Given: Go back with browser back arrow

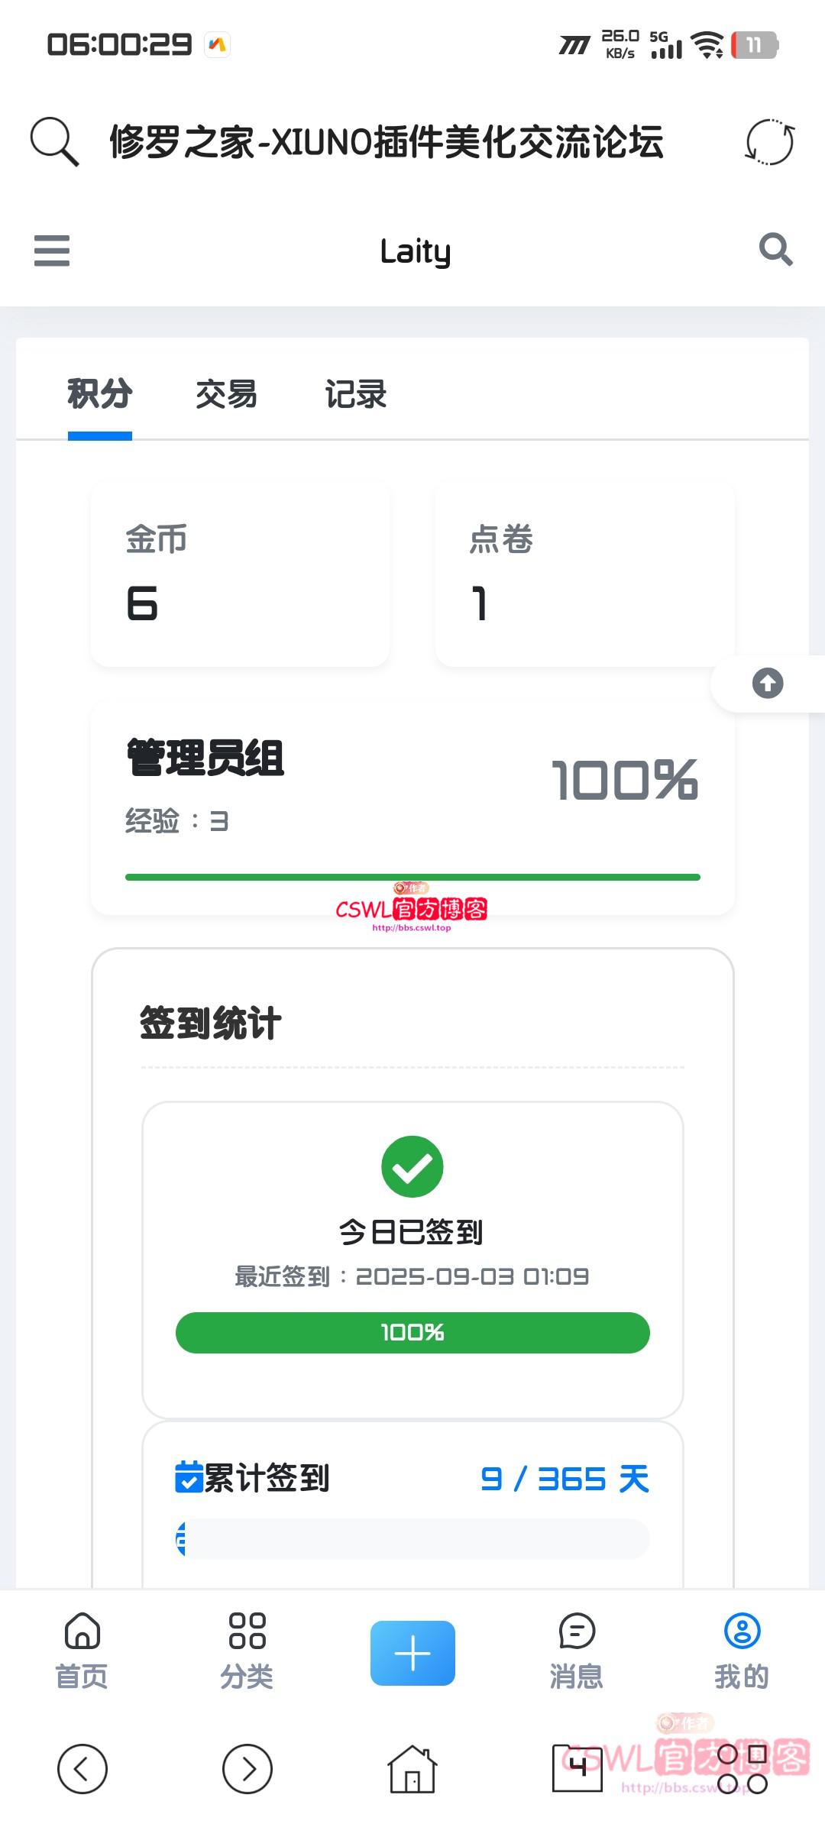Looking at the screenshot, I should coord(82,1768).
